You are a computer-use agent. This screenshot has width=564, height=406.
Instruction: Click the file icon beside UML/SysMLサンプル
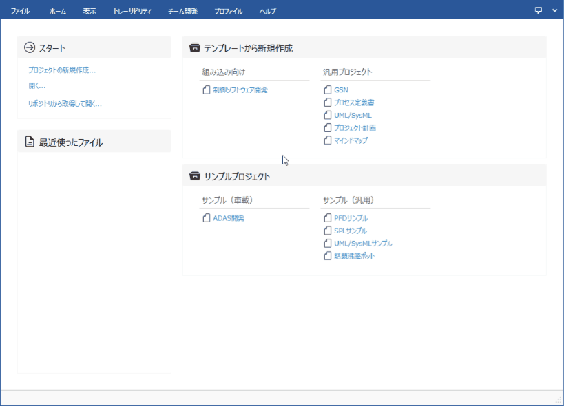point(327,243)
